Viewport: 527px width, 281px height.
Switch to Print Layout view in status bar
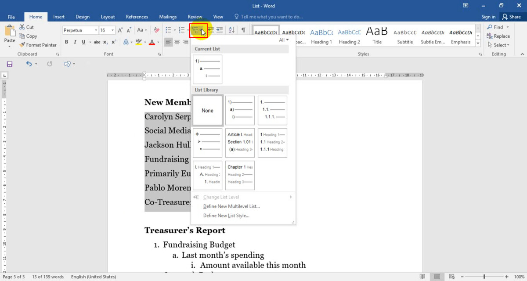tap(437, 277)
